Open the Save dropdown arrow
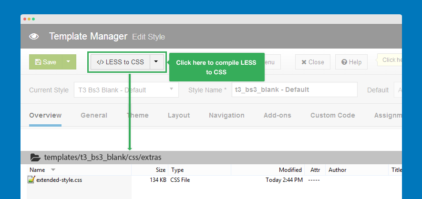422x199 pixels. [69, 62]
